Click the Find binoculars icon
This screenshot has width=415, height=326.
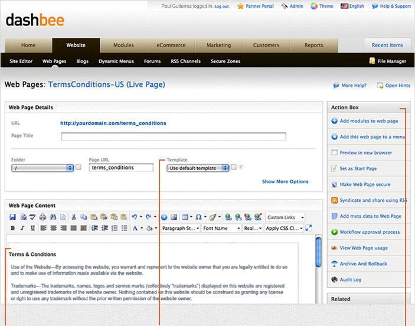click(x=53, y=217)
